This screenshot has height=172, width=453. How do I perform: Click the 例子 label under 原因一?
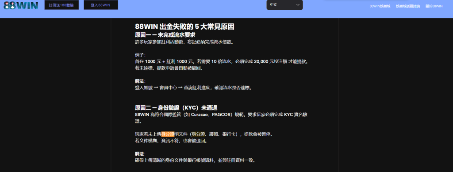(x=140, y=55)
